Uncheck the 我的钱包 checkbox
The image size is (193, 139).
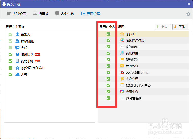click(x=108, y=66)
